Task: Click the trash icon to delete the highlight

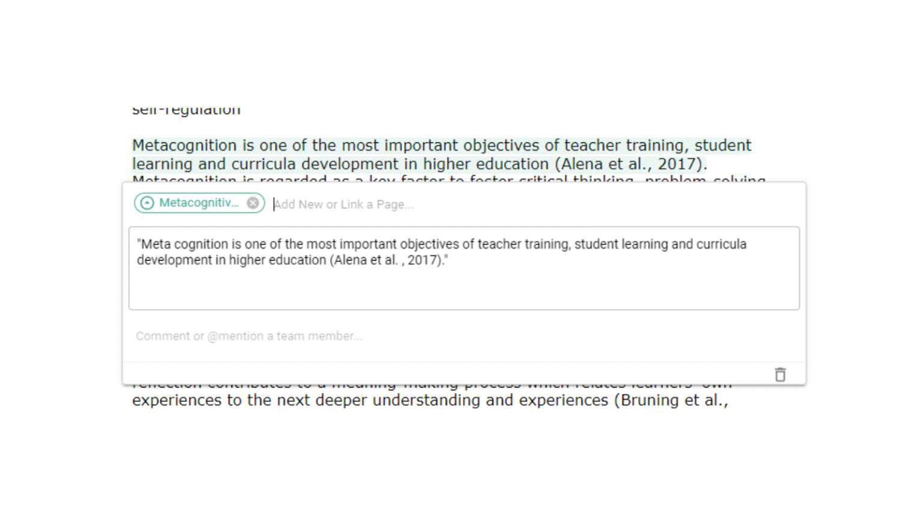Action: (x=780, y=375)
